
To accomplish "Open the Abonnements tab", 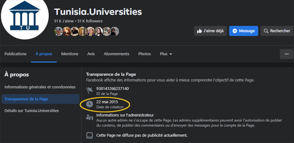I will pos(117,54).
